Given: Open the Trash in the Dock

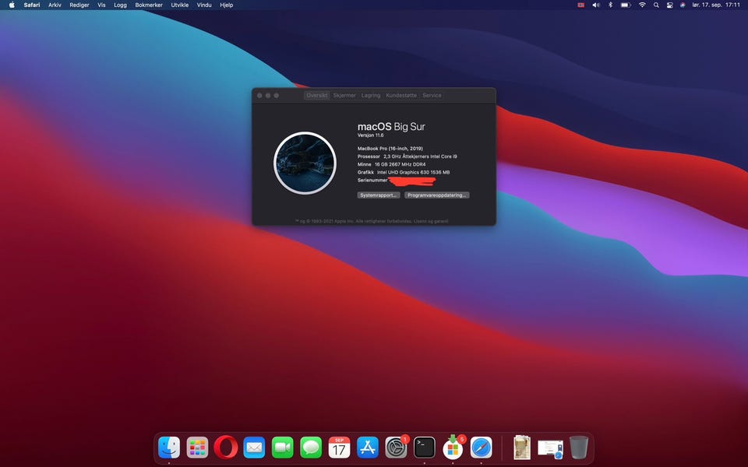Looking at the screenshot, I should 578,447.
